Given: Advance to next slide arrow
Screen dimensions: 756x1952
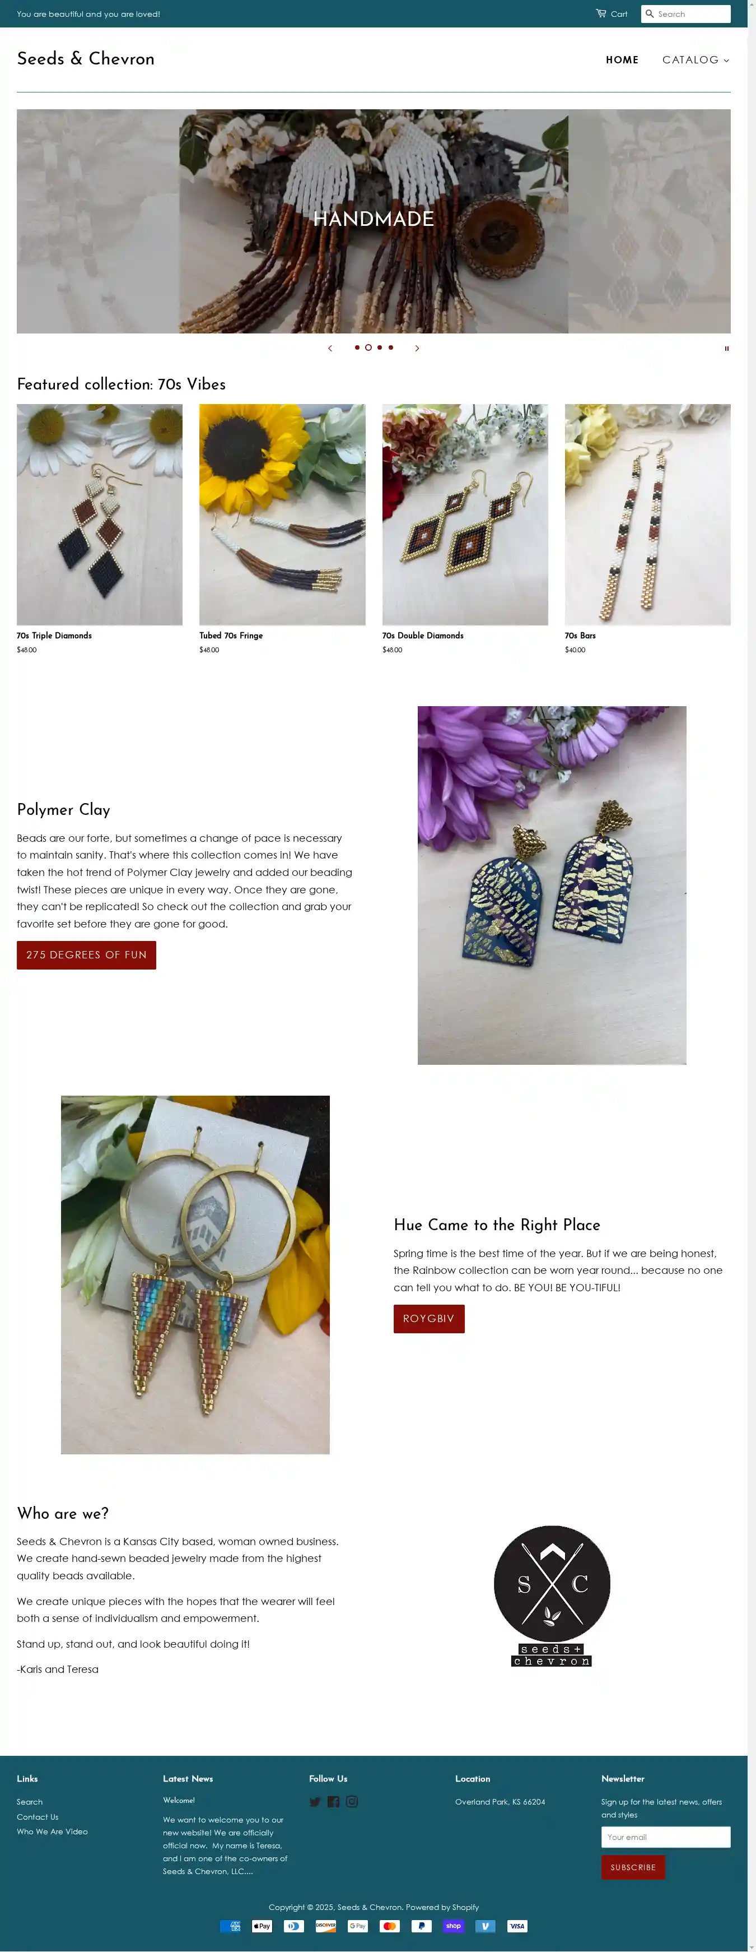Looking at the screenshot, I should [x=417, y=348].
